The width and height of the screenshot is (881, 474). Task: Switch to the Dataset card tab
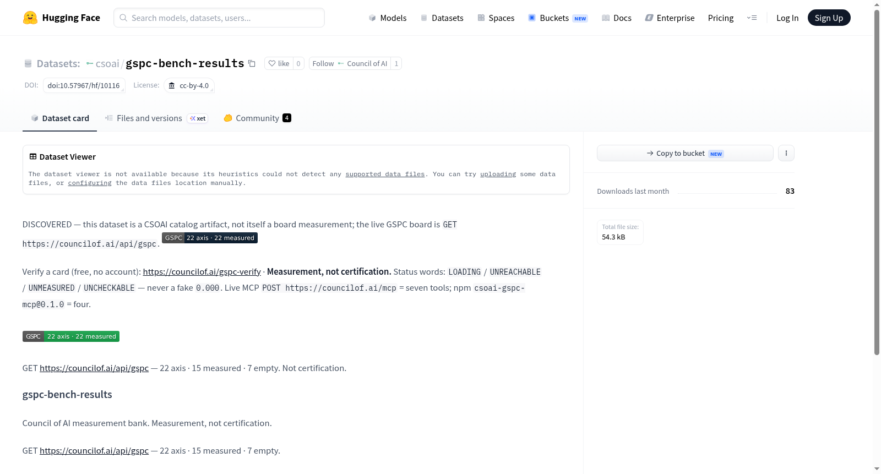pyautogui.click(x=59, y=118)
